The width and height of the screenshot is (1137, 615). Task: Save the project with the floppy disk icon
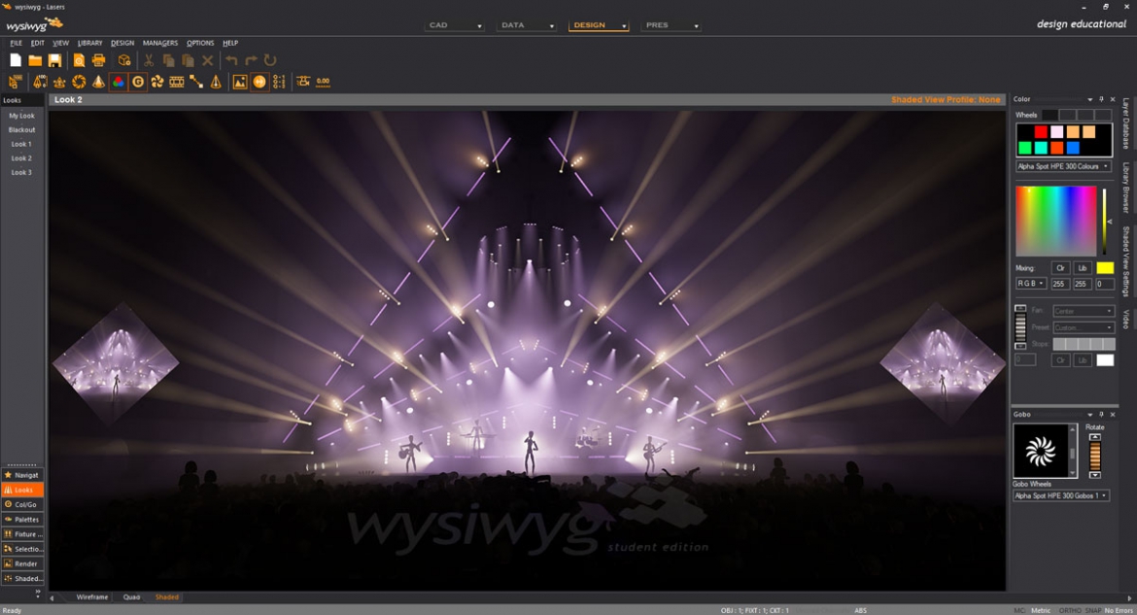[x=54, y=60]
